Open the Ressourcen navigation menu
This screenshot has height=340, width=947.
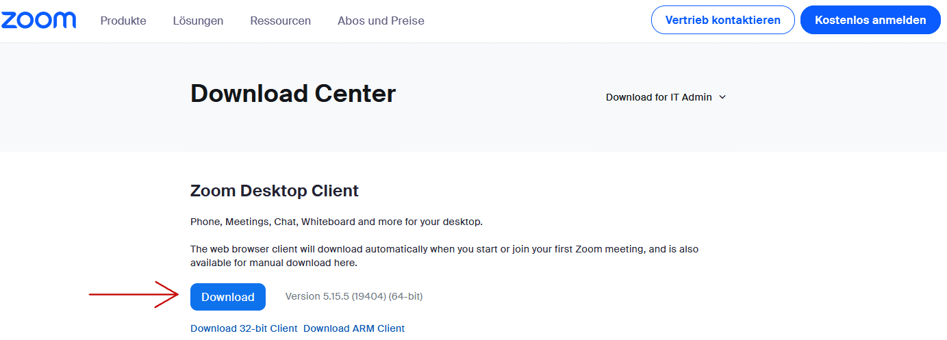[280, 21]
